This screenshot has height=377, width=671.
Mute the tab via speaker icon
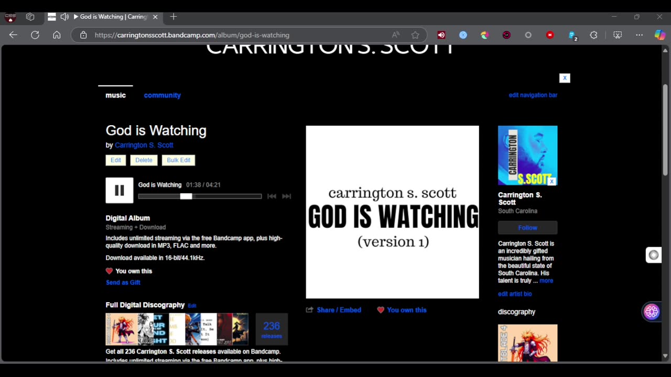coord(64,17)
